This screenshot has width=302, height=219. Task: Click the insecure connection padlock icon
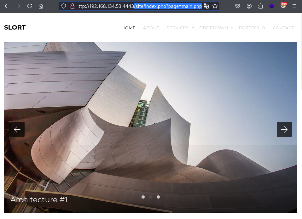tap(73, 6)
